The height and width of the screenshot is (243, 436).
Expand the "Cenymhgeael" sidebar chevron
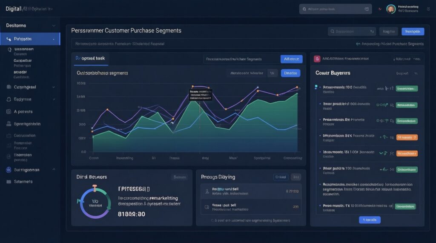[x=53, y=87]
